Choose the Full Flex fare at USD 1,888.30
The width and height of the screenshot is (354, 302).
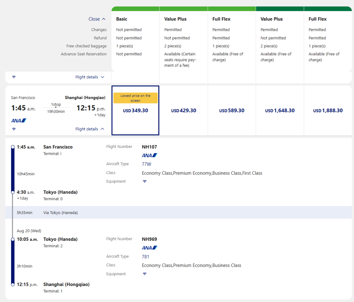[328, 111]
